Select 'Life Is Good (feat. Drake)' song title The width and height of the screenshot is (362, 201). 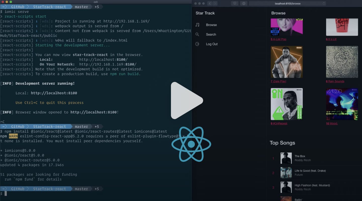click(x=310, y=171)
